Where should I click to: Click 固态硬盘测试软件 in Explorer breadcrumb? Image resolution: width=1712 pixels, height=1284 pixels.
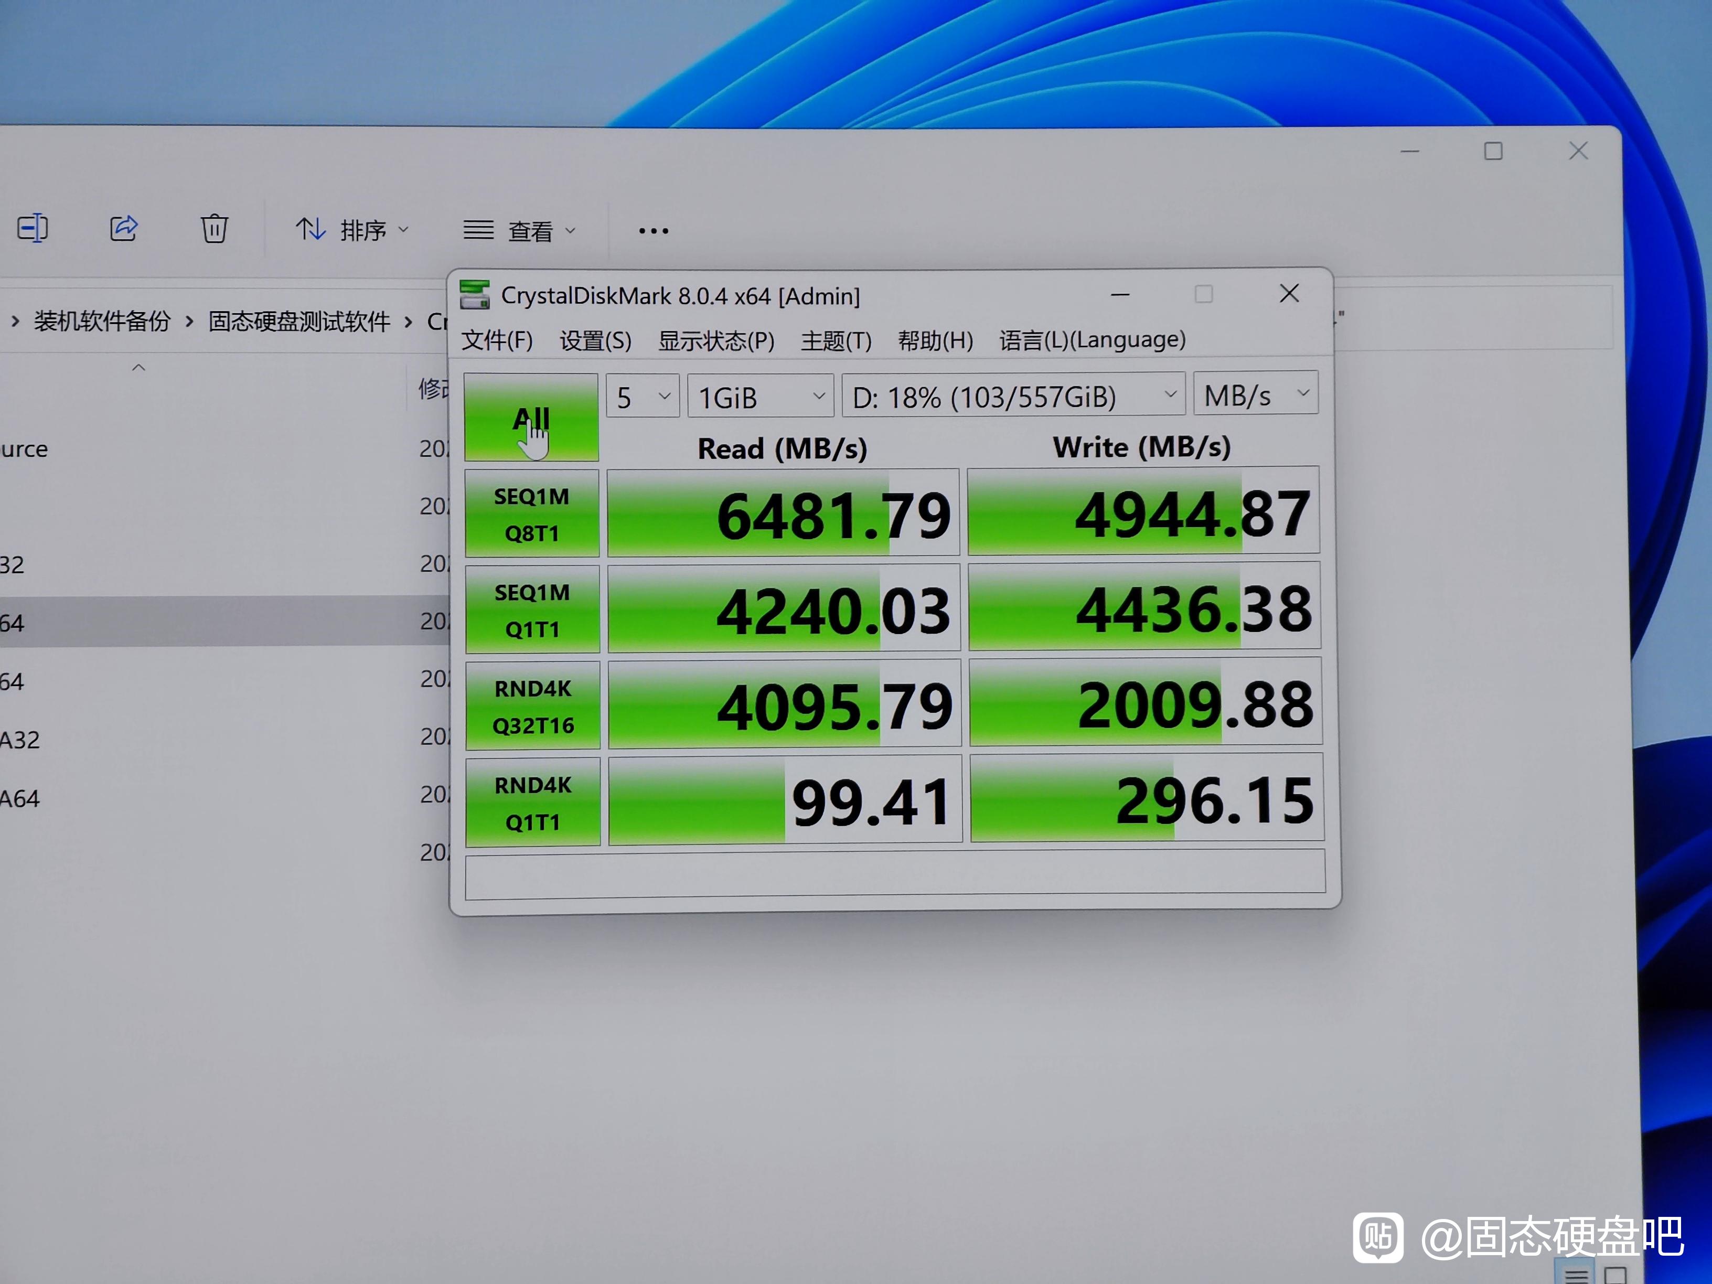[299, 321]
